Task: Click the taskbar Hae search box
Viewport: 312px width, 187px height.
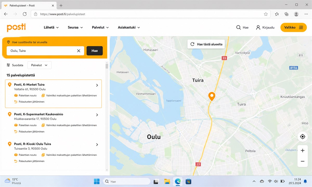Action: 127,181
